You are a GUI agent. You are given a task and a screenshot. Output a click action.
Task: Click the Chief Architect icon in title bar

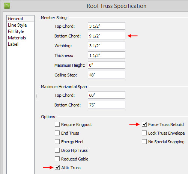coord(7,6)
